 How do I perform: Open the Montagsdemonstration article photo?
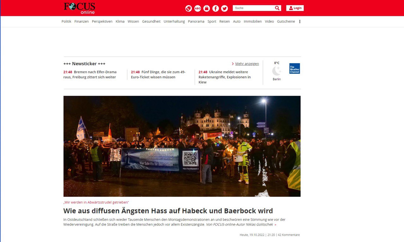click(182, 146)
